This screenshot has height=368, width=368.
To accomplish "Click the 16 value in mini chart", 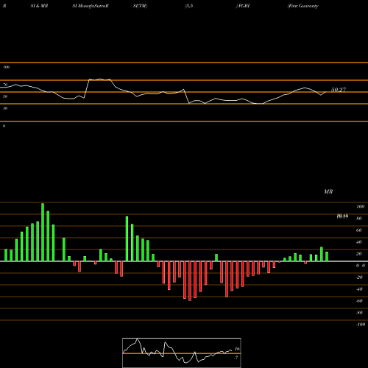I will click(237, 349).
